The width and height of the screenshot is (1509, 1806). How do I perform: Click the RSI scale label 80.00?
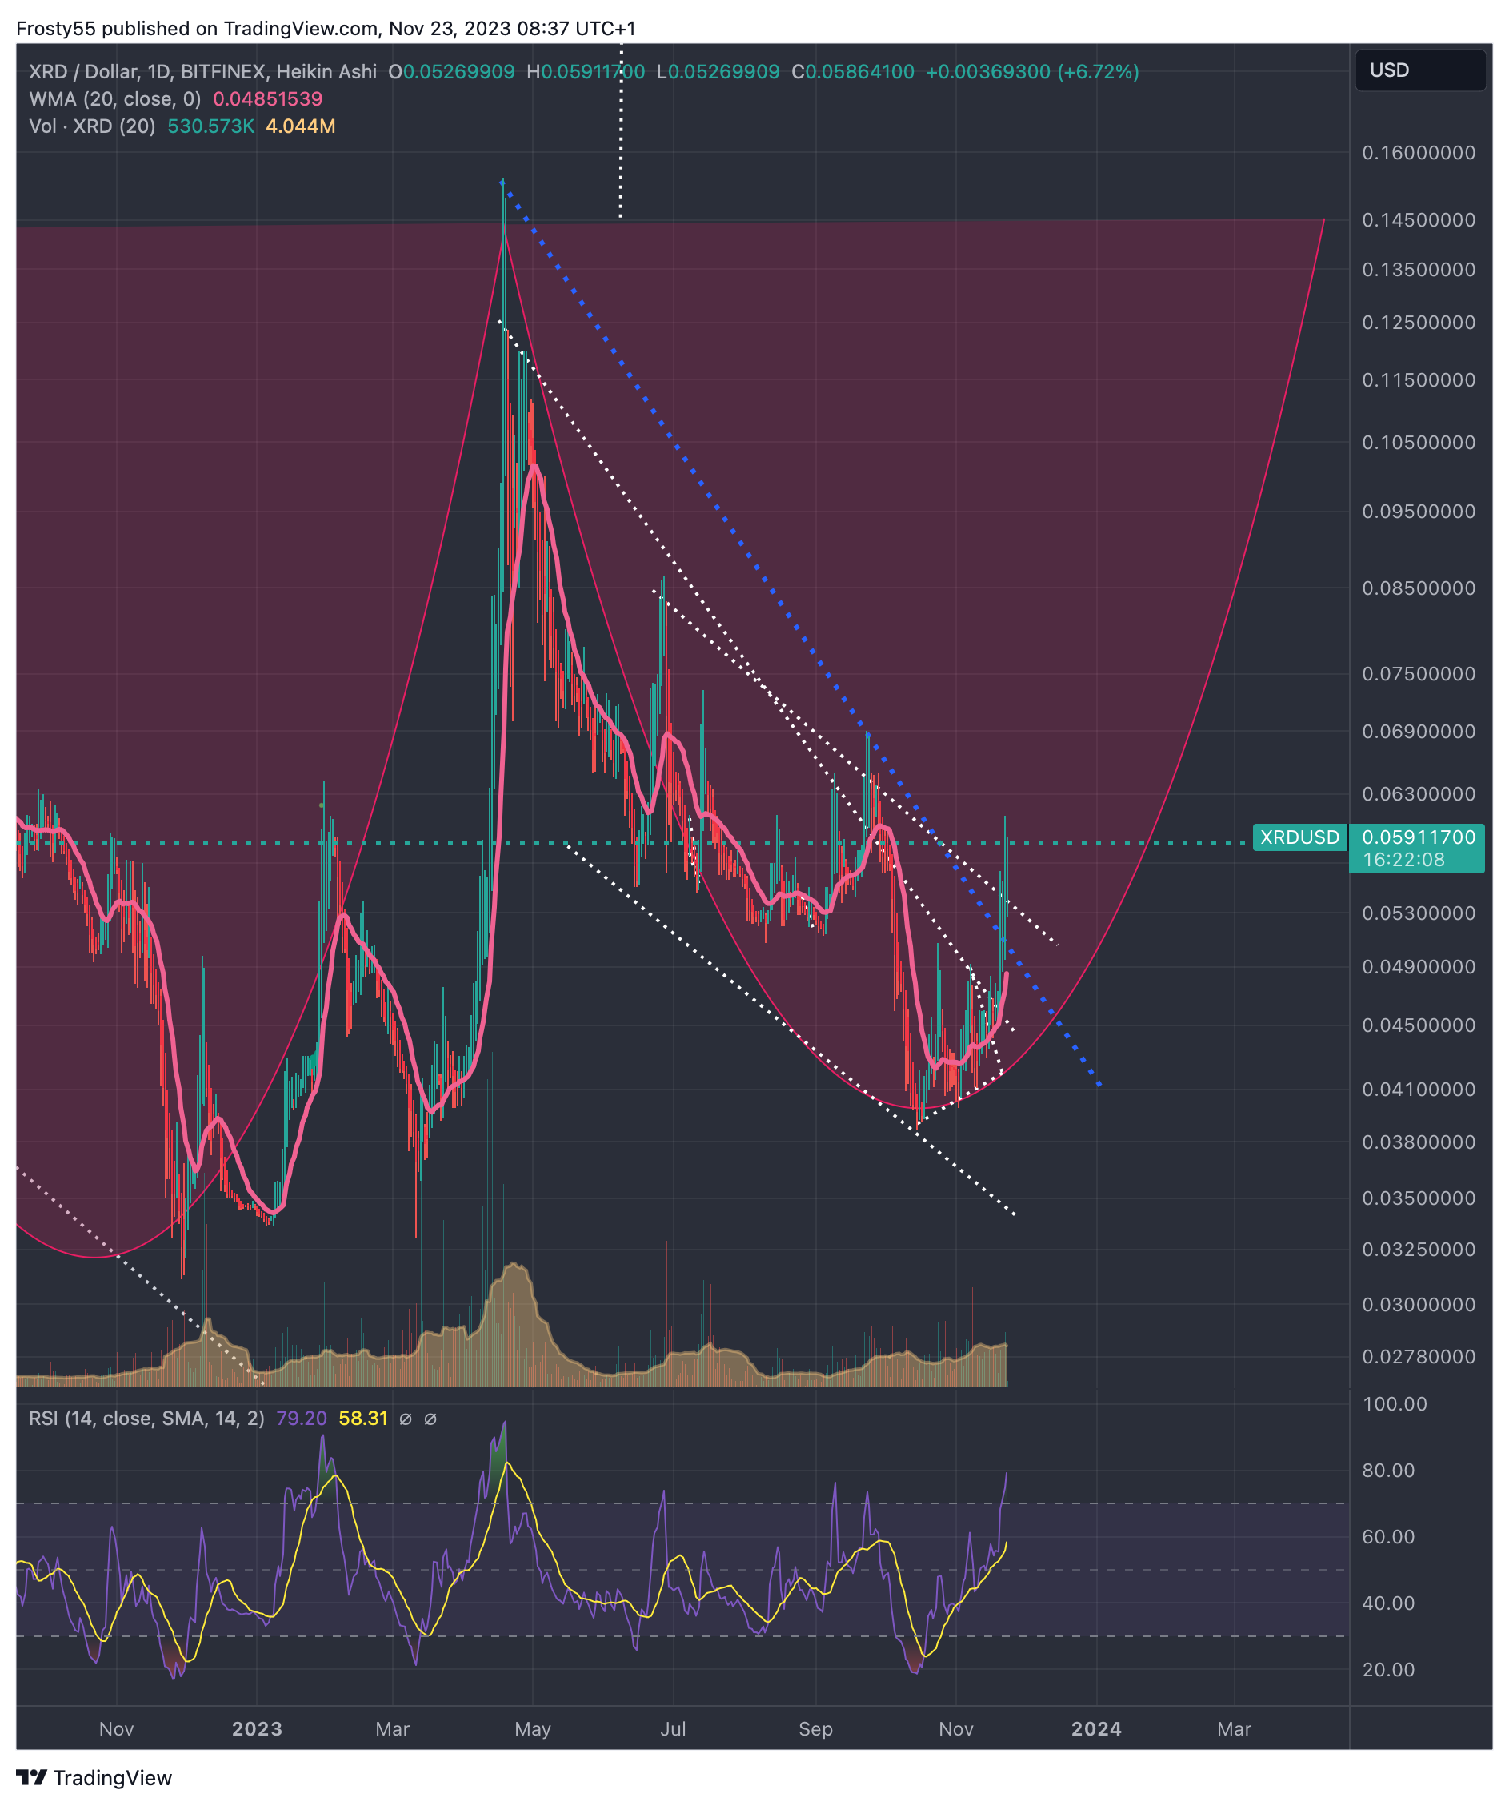[x=1389, y=1471]
